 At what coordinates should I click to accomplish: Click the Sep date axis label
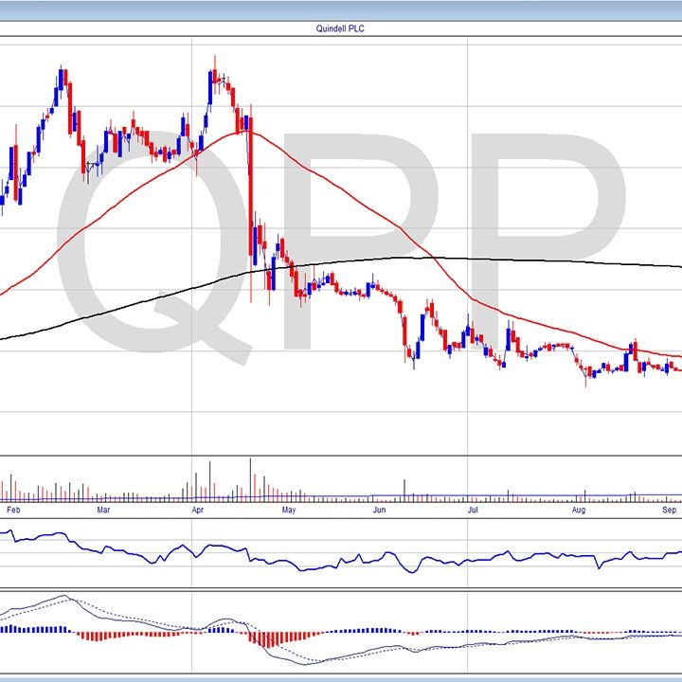(x=669, y=509)
